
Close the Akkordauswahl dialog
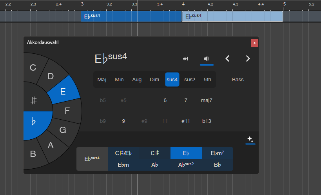tap(254, 43)
